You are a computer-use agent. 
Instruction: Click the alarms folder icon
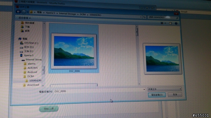[x=25, y=64]
